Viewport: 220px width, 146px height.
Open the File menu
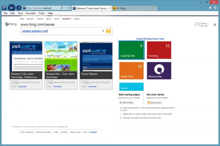5,13
